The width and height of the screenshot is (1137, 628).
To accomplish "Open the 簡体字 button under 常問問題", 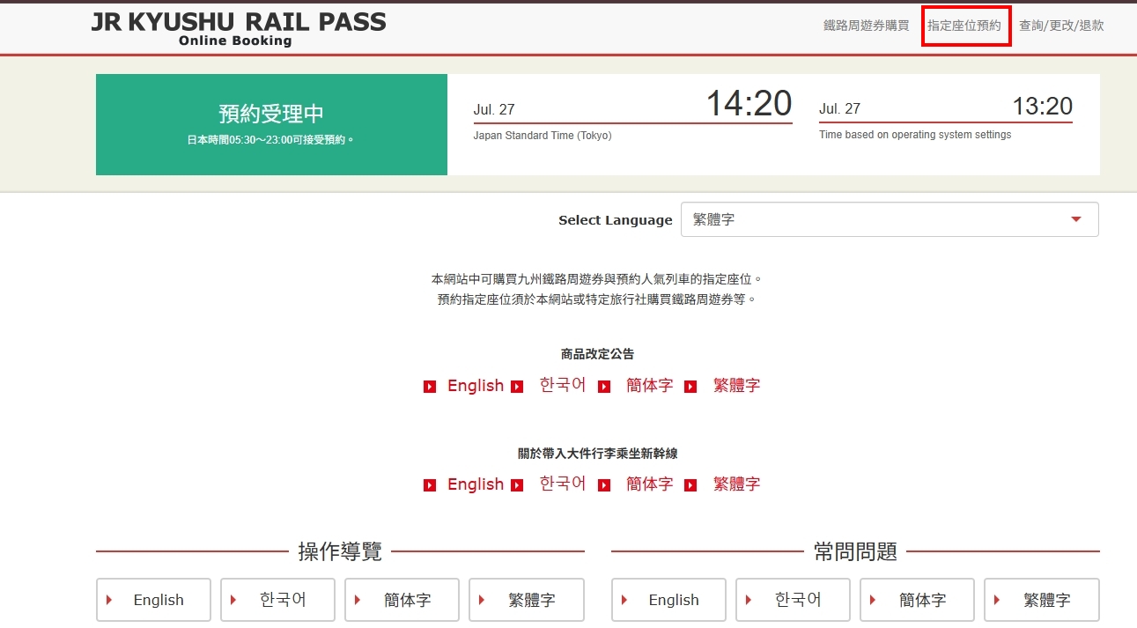I will click(917, 600).
